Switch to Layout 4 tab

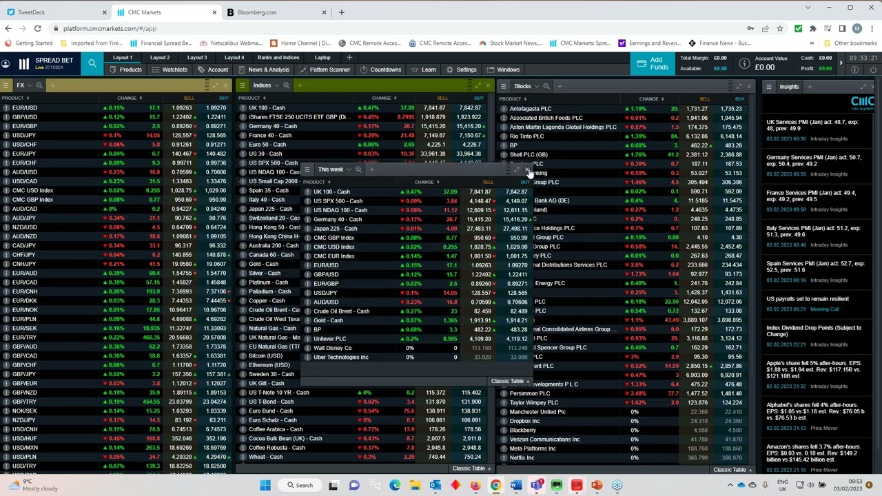pyautogui.click(x=234, y=58)
